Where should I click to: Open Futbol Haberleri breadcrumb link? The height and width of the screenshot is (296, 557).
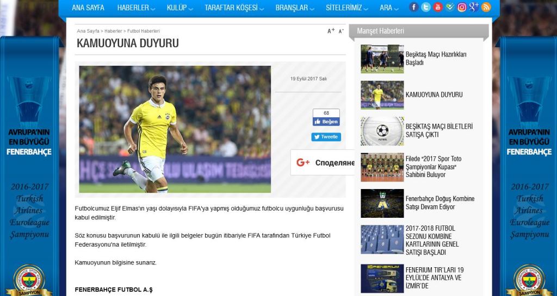[143, 31]
